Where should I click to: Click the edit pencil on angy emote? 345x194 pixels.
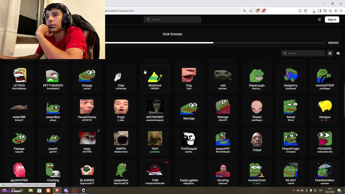tap(98, 131)
